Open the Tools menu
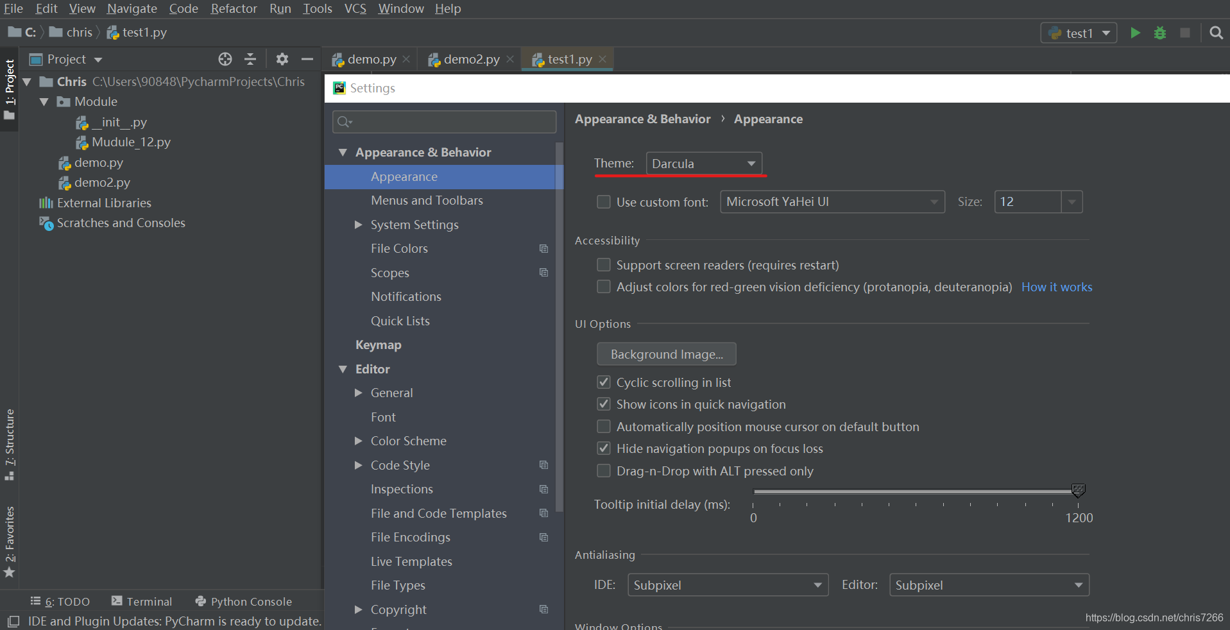This screenshot has width=1230, height=630. tap(318, 8)
